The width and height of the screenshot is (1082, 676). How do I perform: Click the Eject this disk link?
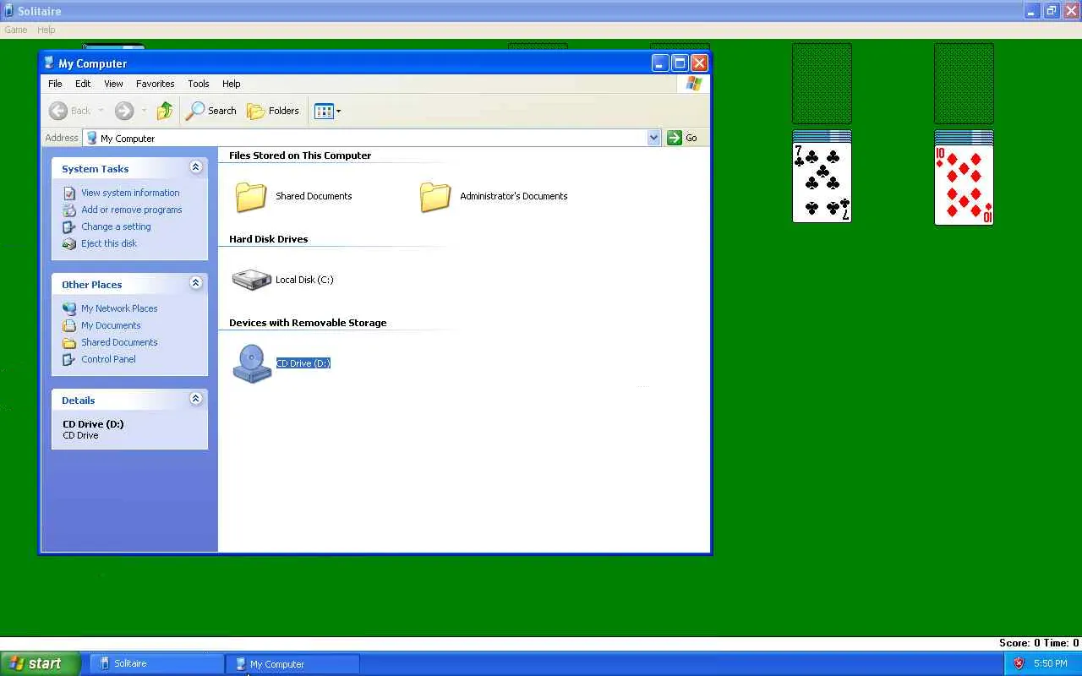pos(109,243)
